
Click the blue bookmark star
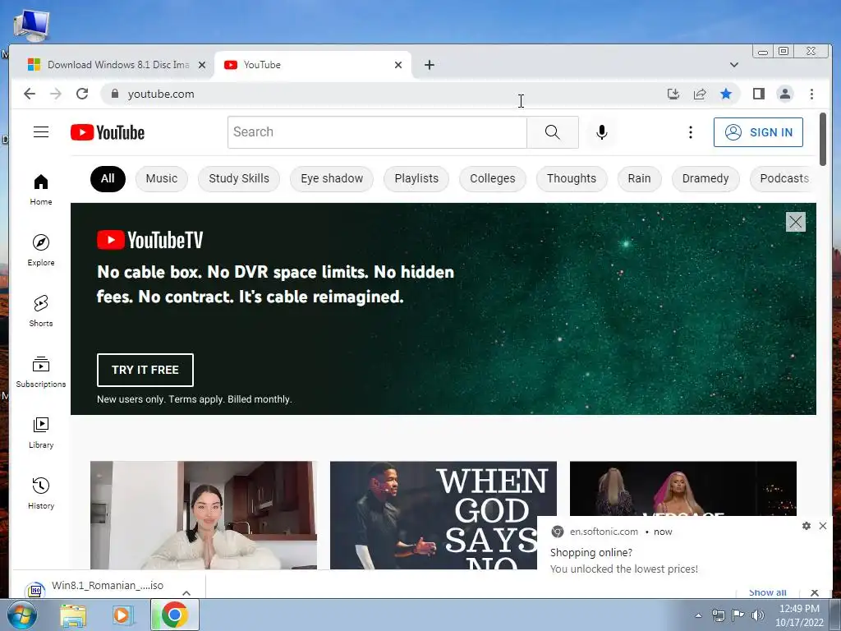pyautogui.click(x=726, y=94)
